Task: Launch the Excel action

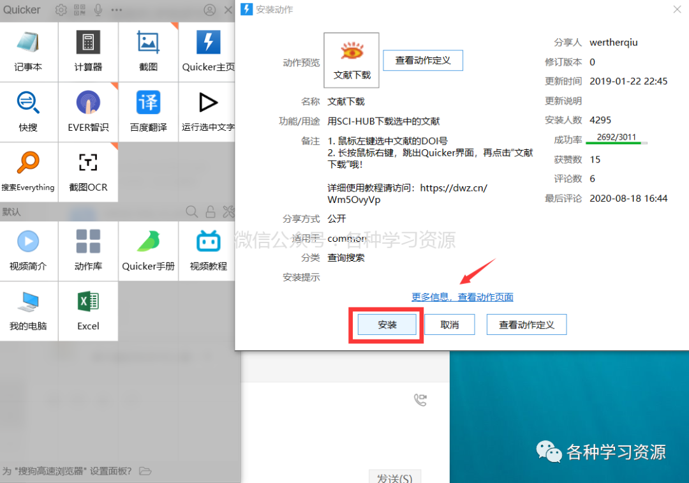Action: [88, 311]
